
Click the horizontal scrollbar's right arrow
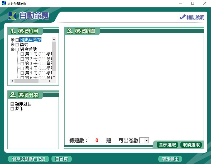click(49, 81)
